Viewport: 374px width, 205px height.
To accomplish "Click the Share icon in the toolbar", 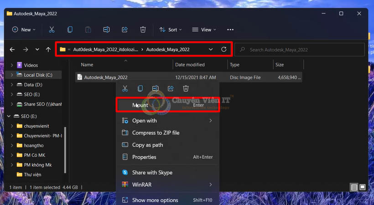I will click(x=125, y=30).
